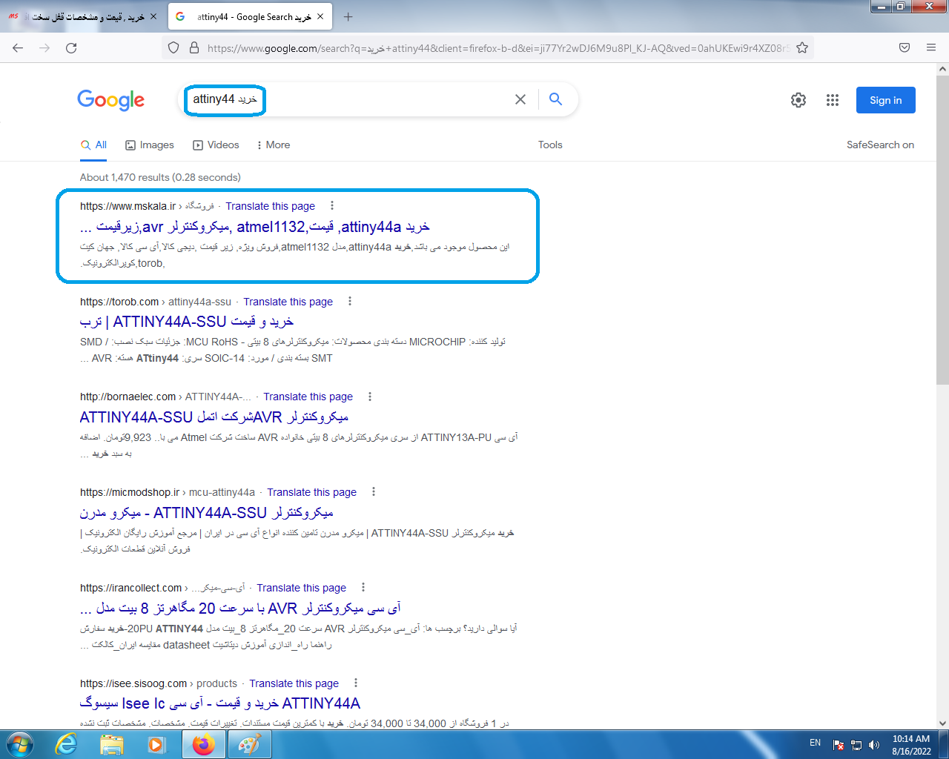Open three-dot menu for isee.sisoog.com result

pos(356,683)
